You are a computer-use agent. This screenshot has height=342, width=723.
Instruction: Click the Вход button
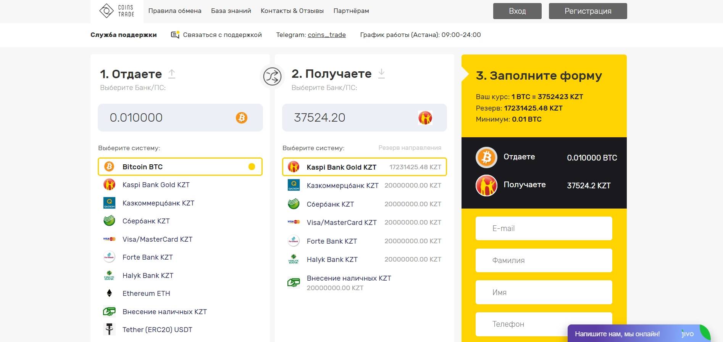pyautogui.click(x=517, y=11)
